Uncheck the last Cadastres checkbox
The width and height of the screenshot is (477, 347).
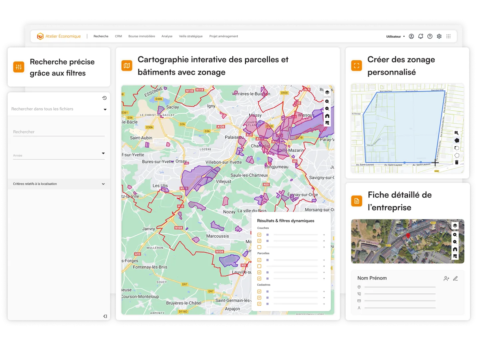coord(259,304)
